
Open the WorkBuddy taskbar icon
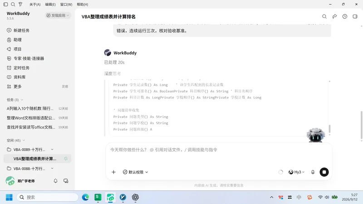110,197
